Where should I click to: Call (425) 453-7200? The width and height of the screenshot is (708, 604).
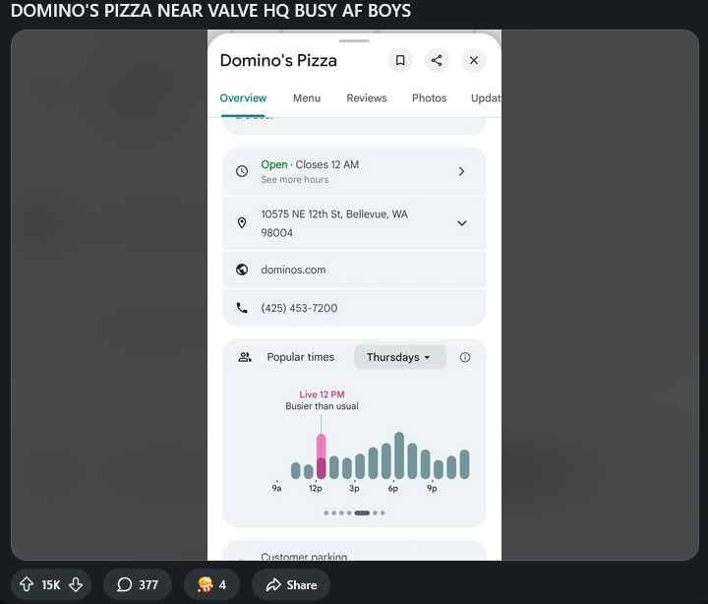click(299, 308)
